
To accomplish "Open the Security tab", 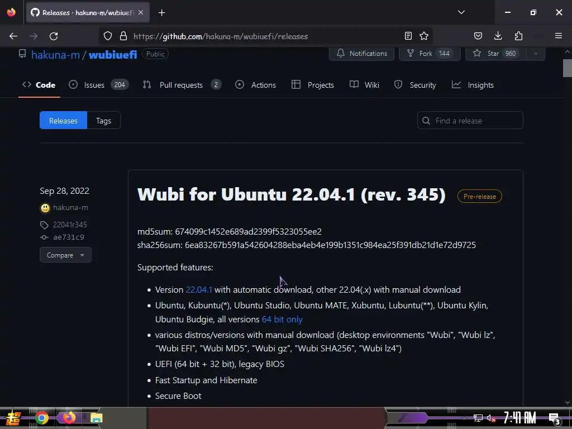I will tap(415, 85).
